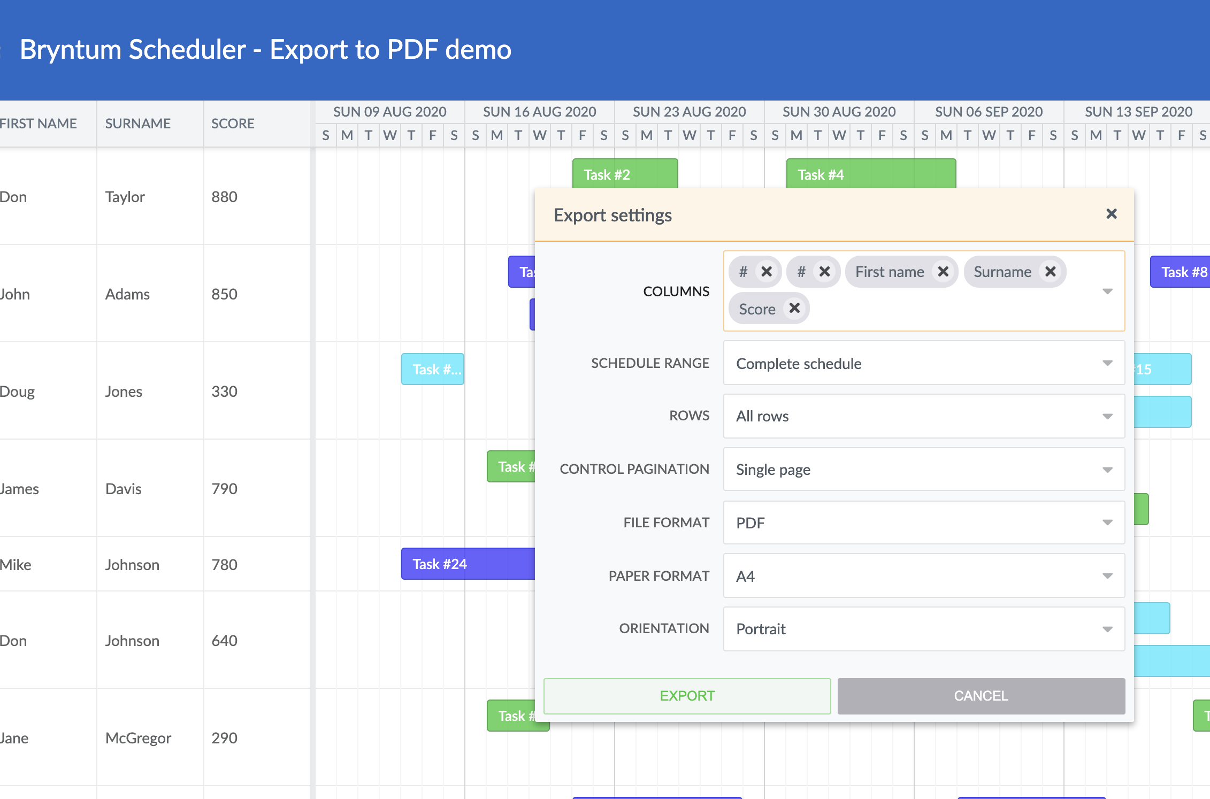This screenshot has width=1210, height=799.
Task: Remove the first "#" column chip
Action: coord(768,272)
